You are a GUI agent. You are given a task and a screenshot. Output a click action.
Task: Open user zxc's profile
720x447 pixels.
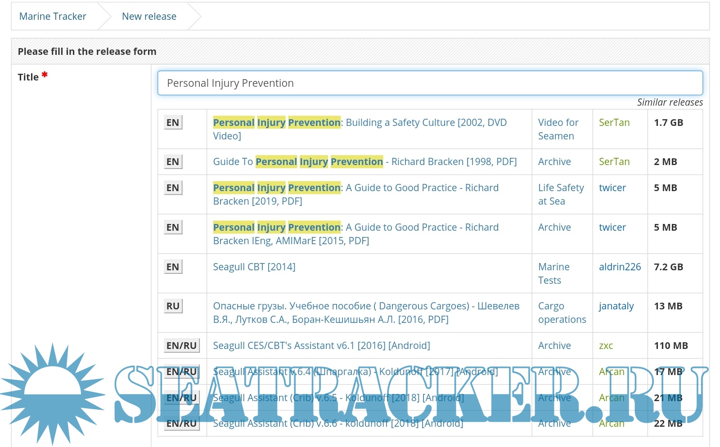click(606, 346)
